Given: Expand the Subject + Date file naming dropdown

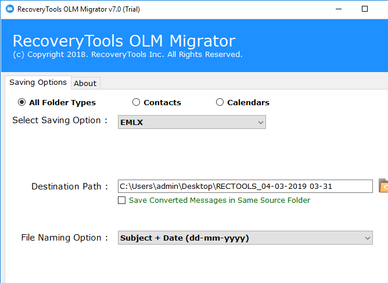Looking at the screenshot, I should coord(245,238).
